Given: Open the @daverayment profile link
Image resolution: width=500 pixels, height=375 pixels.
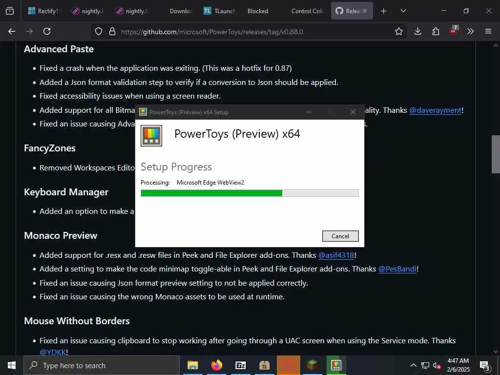Looking at the screenshot, I should click(435, 110).
